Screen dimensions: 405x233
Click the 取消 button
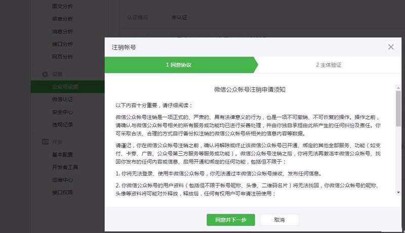(279, 220)
